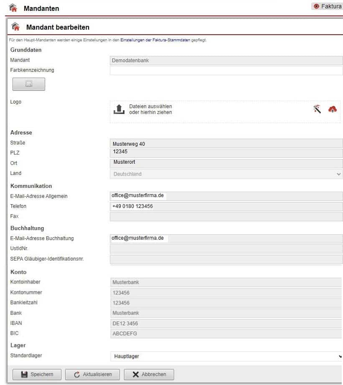
Task: Click the house icon beside Mandant bearbeiten
Action: (x=15, y=28)
